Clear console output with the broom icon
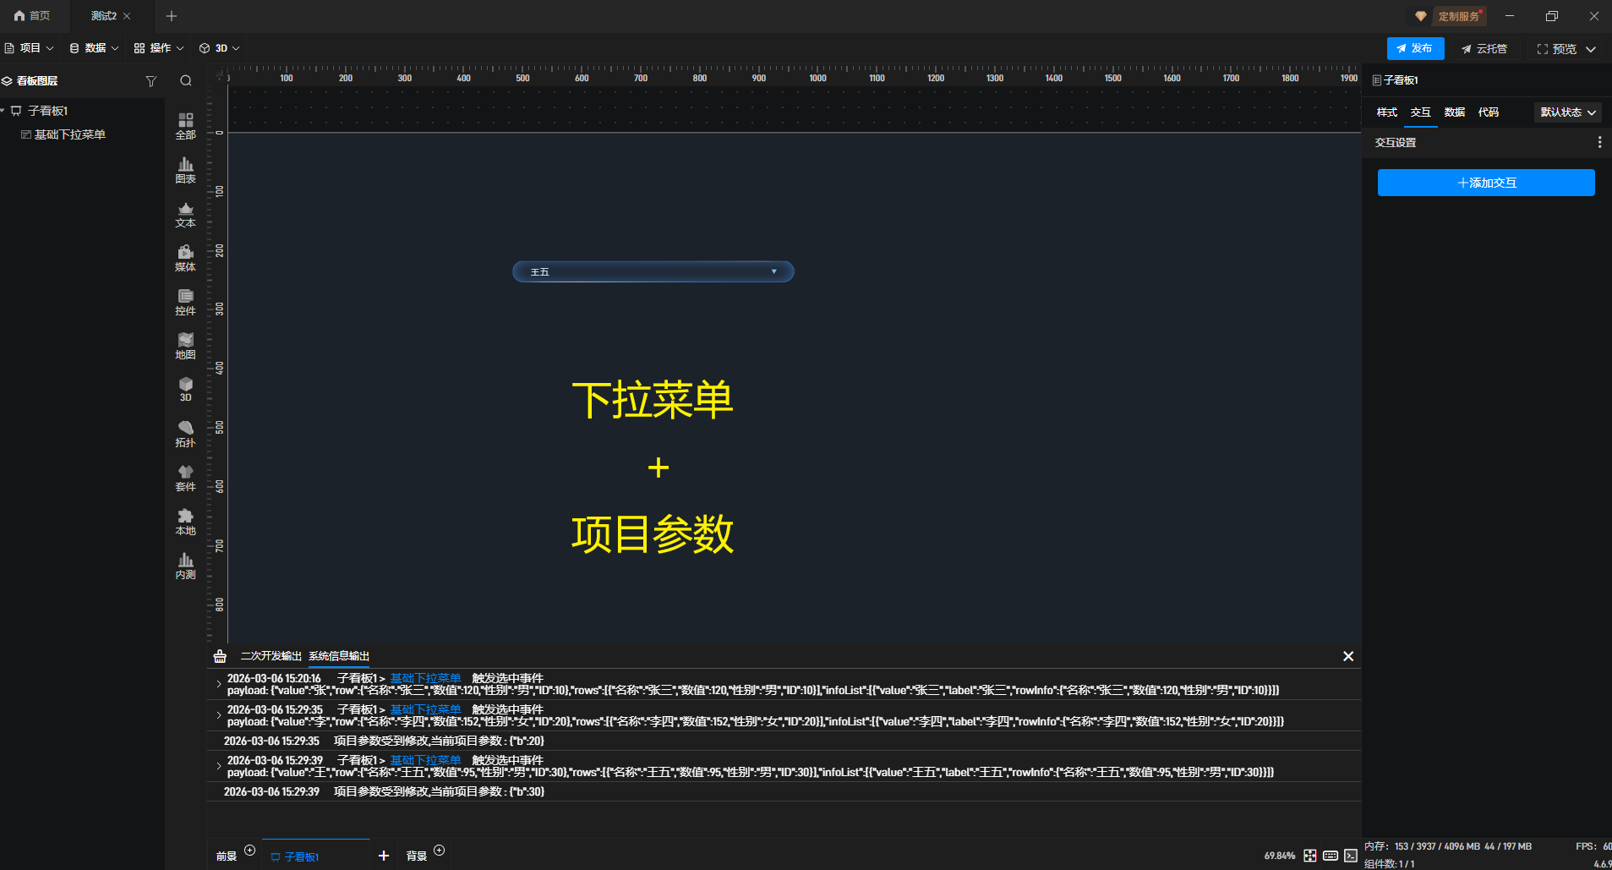This screenshot has height=870, width=1612. click(x=220, y=656)
